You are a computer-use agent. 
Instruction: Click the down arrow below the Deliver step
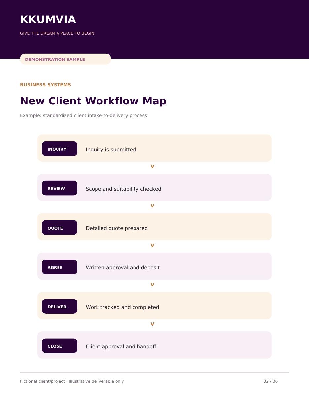click(x=152, y=324)
